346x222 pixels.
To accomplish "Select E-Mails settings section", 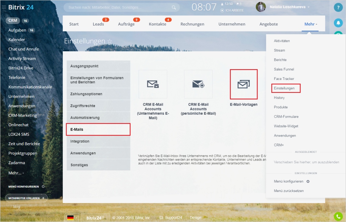I will 98,130.
